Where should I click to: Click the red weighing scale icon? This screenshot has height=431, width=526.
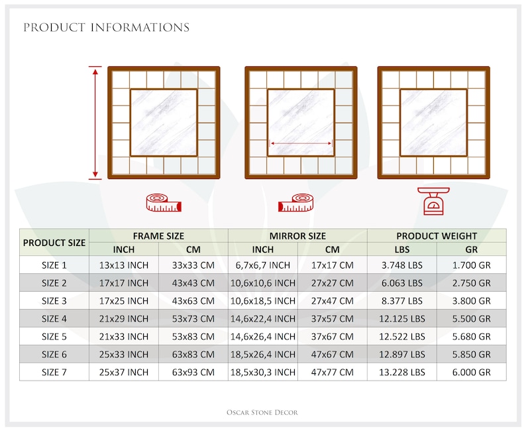point(433,201)
